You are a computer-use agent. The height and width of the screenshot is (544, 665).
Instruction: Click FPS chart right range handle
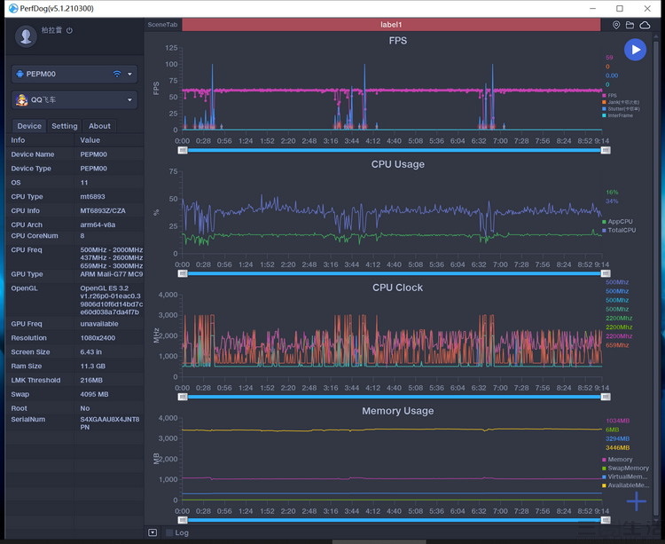click(x=606, y=150)
